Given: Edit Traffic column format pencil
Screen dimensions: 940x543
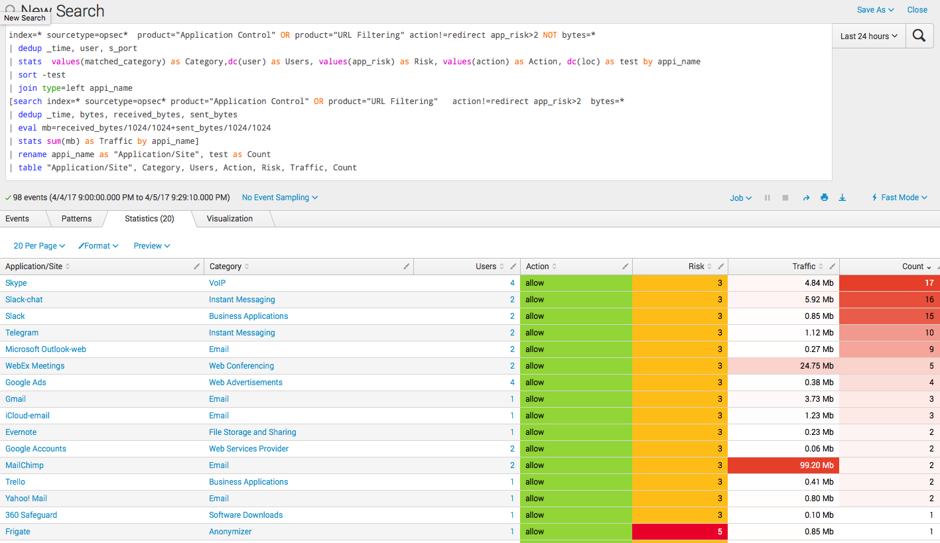Looking at the screenshot, I should 833,267.
